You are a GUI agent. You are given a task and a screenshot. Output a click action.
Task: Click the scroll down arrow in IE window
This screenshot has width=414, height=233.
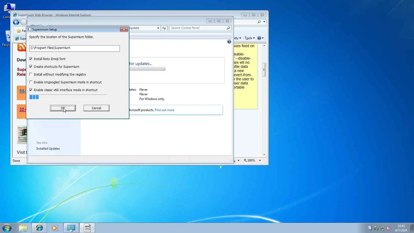[x=264, y=155]
